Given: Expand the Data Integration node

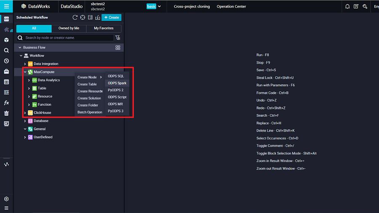Looking at the screenshot, I should [x=25, y=64].
